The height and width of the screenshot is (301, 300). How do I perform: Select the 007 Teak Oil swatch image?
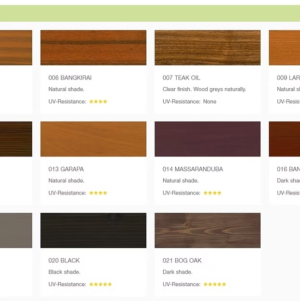[x=208, y=48]
